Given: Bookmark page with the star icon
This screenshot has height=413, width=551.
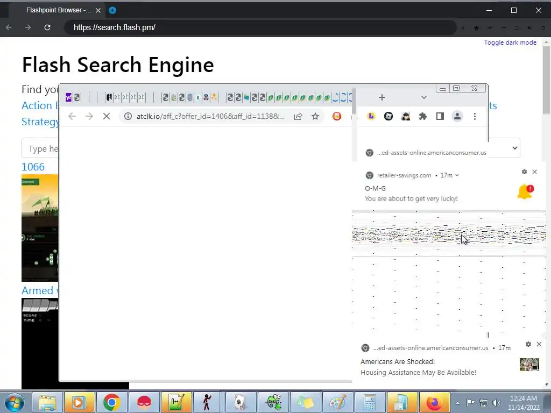Looking at the screenshot, I should 315,116.
